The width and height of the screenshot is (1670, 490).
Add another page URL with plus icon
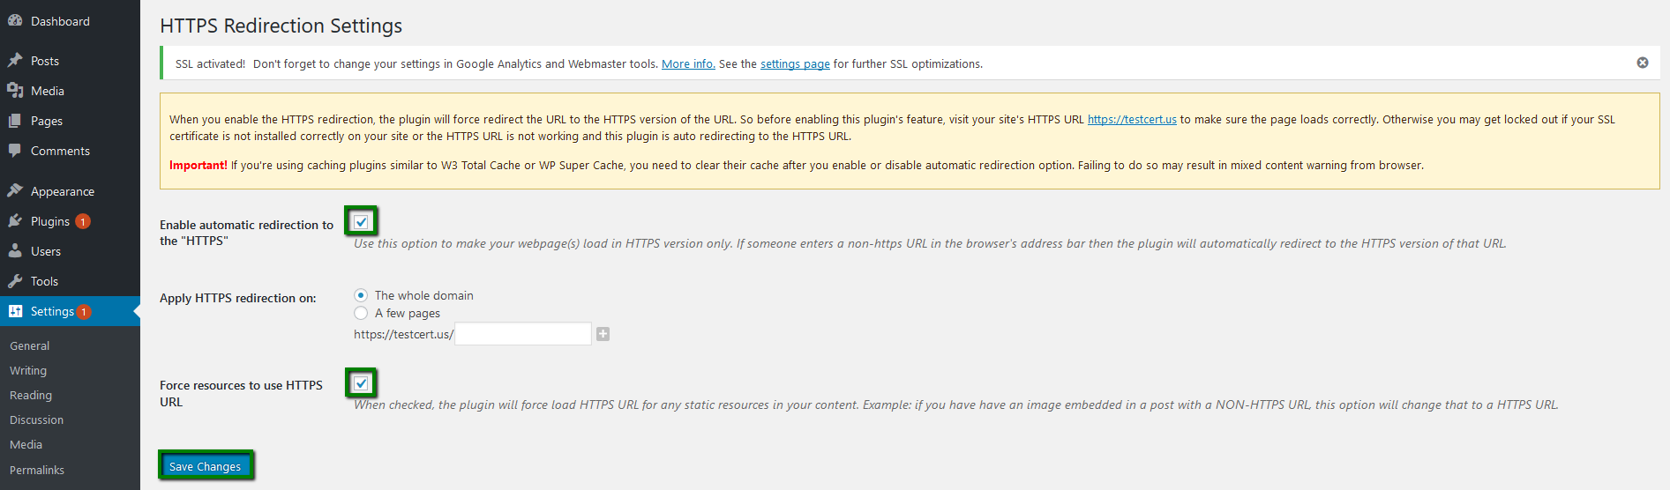point(603,334)
